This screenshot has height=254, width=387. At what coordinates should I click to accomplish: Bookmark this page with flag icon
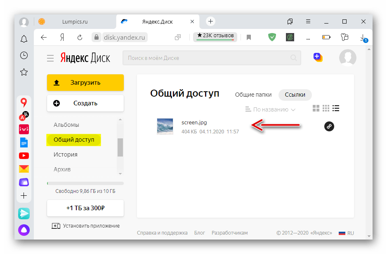point(249,37)
